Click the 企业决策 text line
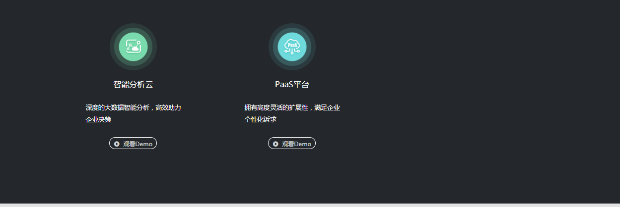620x207 pixels. [x=98, y=119]
